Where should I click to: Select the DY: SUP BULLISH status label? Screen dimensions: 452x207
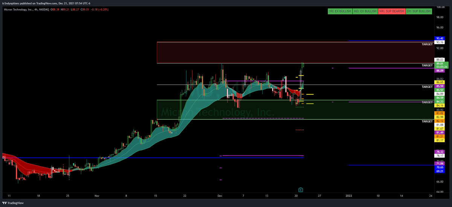tap(418, 11)
